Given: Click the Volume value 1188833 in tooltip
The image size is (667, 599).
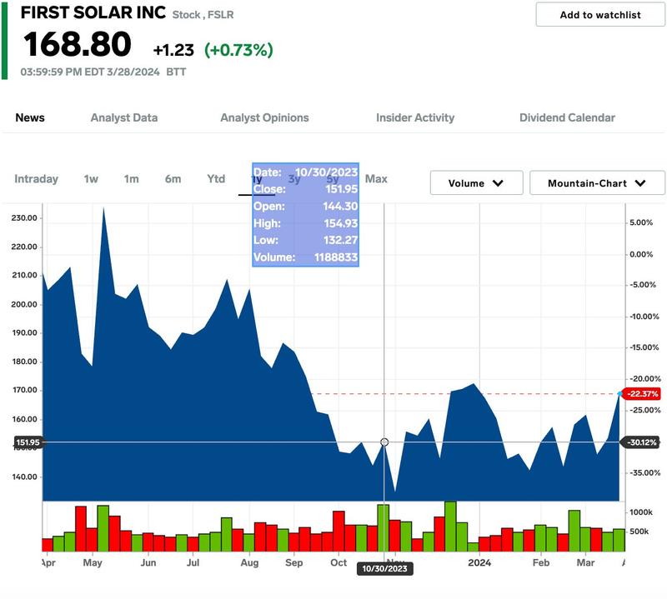Looking at the screenshot, I should coord(336,257).
